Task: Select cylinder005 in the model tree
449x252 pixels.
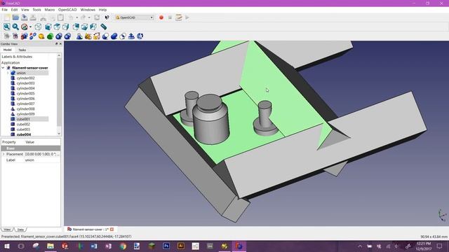Action: click(25, 93)
